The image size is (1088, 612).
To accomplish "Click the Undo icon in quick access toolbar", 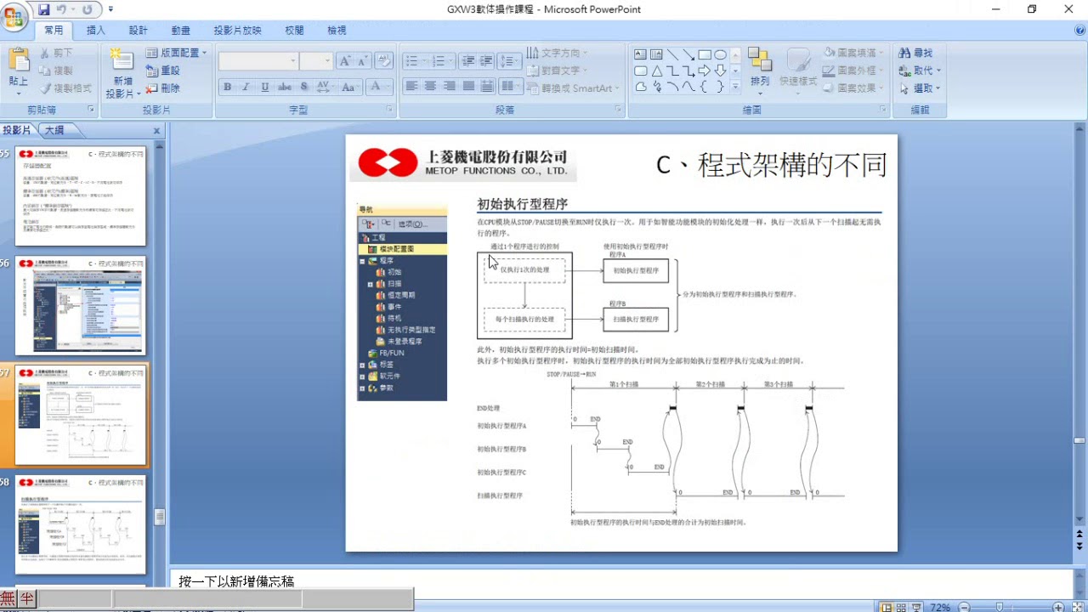I will [62, 9].
